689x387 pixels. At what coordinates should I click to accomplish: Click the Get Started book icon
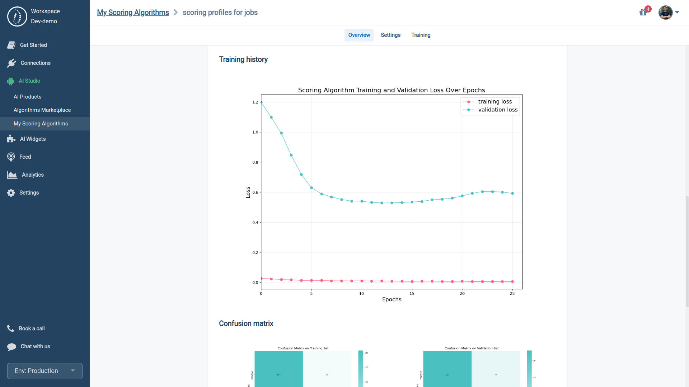pos(11,45)
